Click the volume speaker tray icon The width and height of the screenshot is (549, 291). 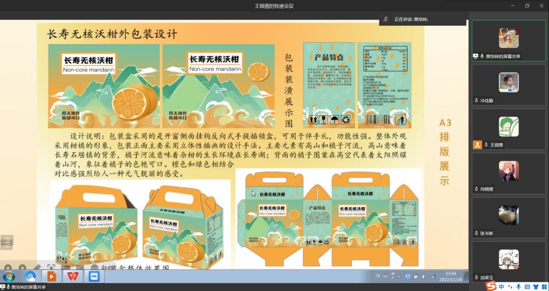[424, 277]
